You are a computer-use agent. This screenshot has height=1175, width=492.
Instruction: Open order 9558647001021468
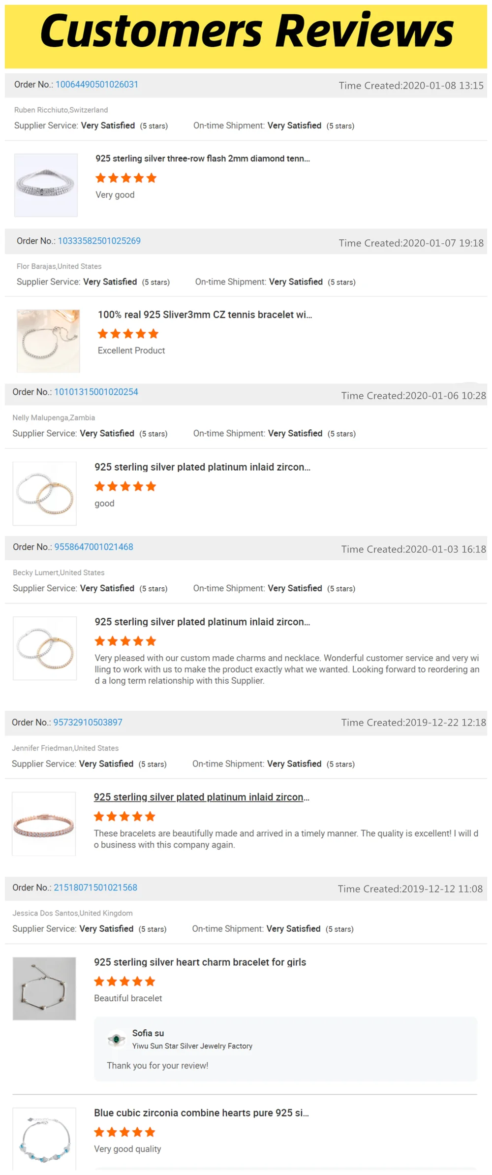click(94, 546)
